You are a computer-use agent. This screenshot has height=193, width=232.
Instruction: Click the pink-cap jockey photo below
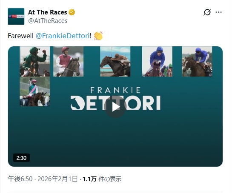pos(35,91)
